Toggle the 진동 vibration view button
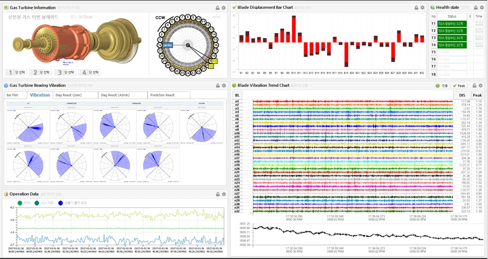 pos(442,86)
